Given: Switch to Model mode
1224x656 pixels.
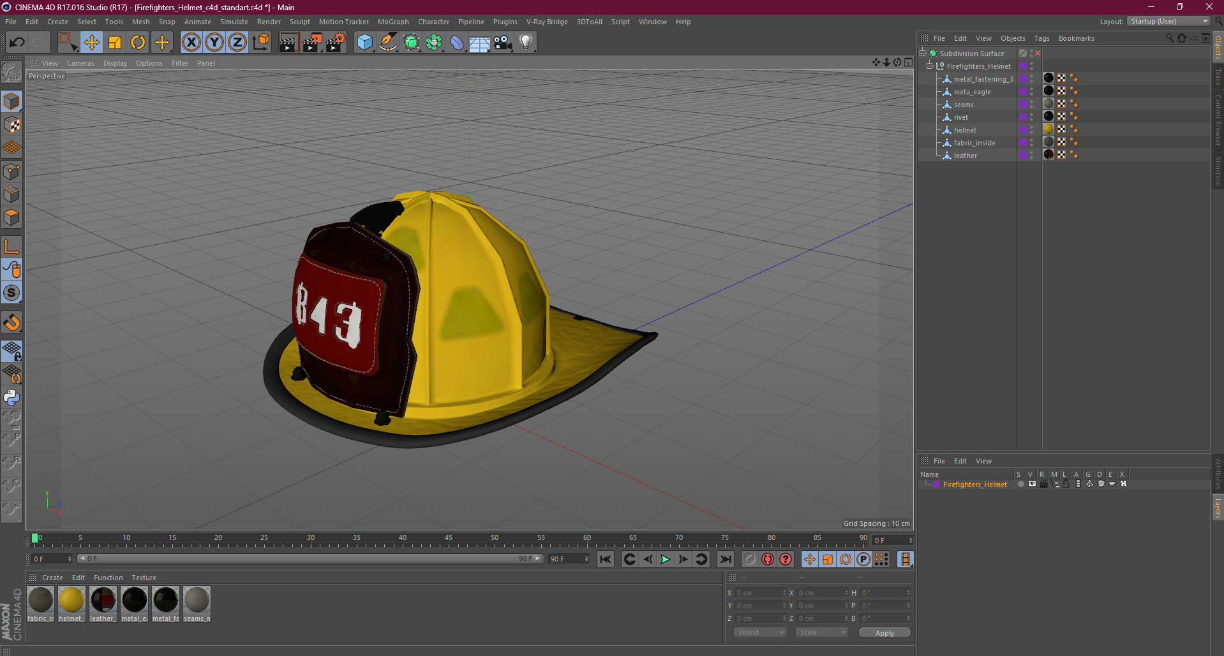Looking at the screenshot, I should tap(11, 101).
